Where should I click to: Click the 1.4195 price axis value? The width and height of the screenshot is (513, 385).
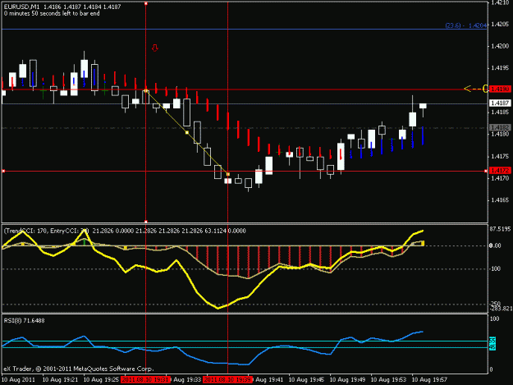click(x=499, y=68)
